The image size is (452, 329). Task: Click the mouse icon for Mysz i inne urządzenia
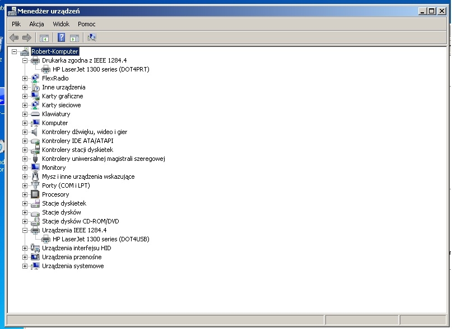(x=35, y=176)
